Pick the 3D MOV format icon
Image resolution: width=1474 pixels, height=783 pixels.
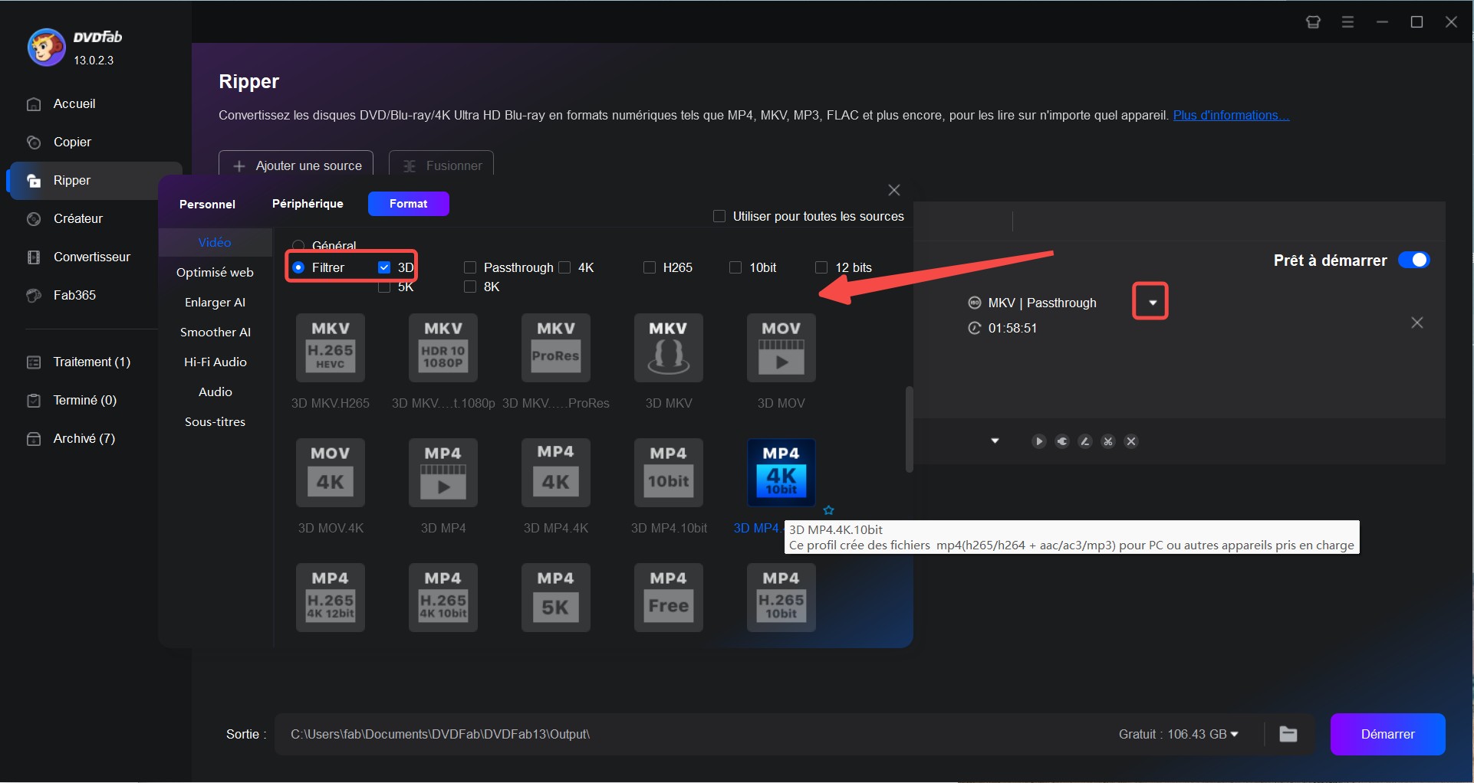pyautogui.click(x=781, y=349)
